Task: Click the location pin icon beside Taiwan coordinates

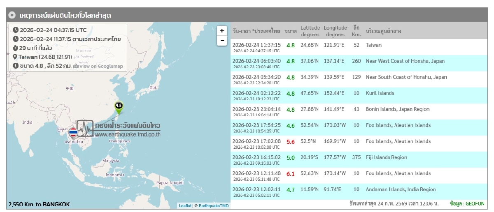Action: [x=16, y=57]
